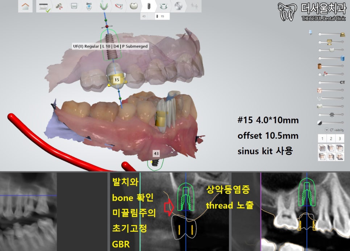
Task: Open the surgical guide sleeve workflow step
Action: 163,7
